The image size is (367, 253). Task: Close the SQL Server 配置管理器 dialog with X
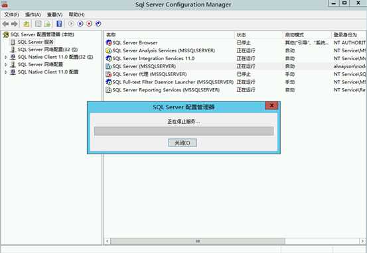pos(271,105)
